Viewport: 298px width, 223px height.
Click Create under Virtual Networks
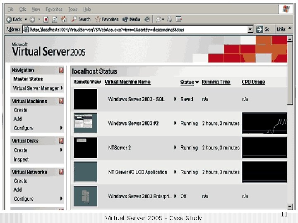(x=21, y=181)
